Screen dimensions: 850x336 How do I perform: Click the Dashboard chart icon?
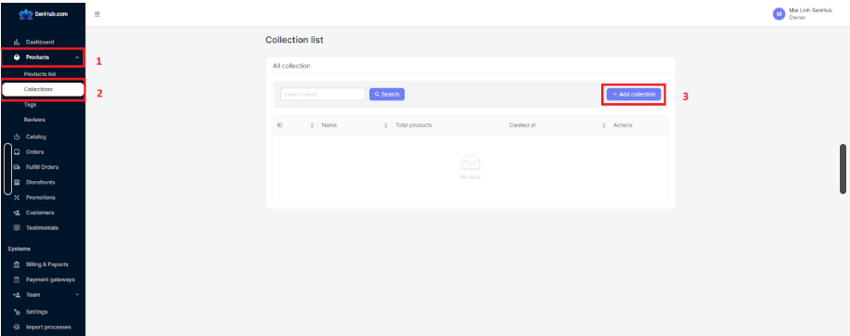17,42
